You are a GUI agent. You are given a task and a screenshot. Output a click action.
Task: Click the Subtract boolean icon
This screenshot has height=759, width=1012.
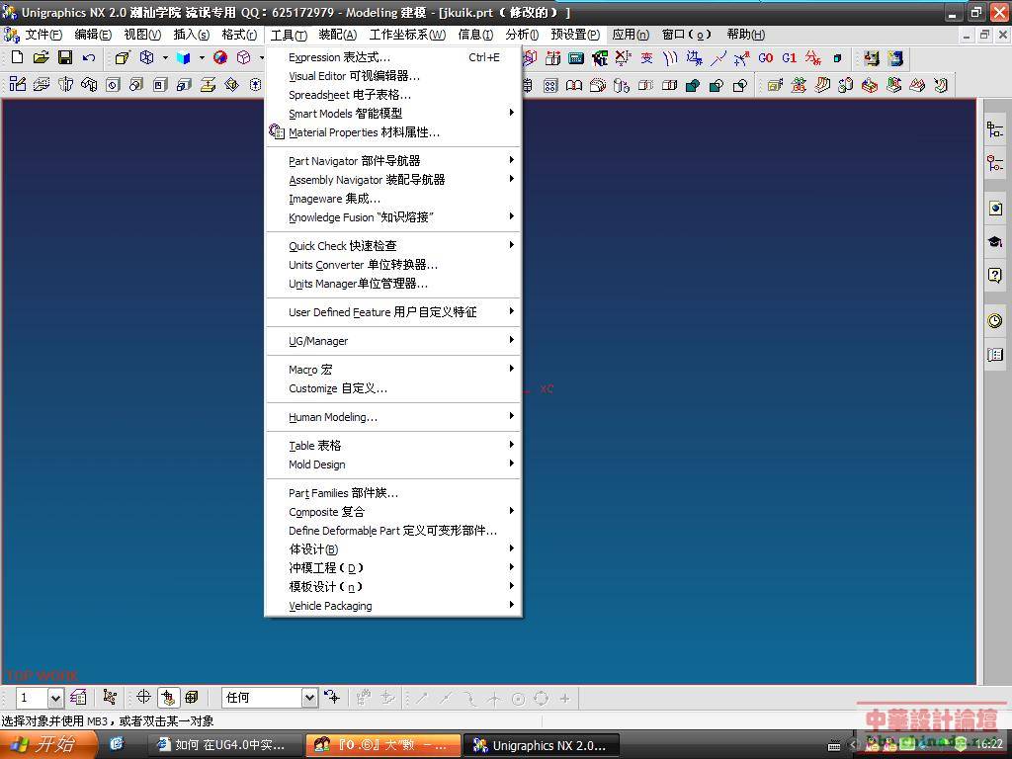[717, 85]
